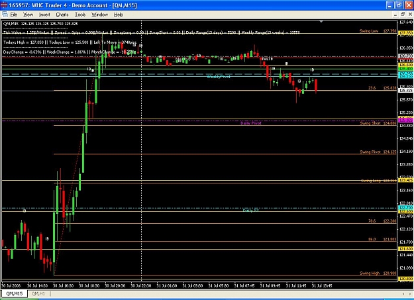The image size is (414, 300).
Task: Restore the inner chart window
Action: 403,15
